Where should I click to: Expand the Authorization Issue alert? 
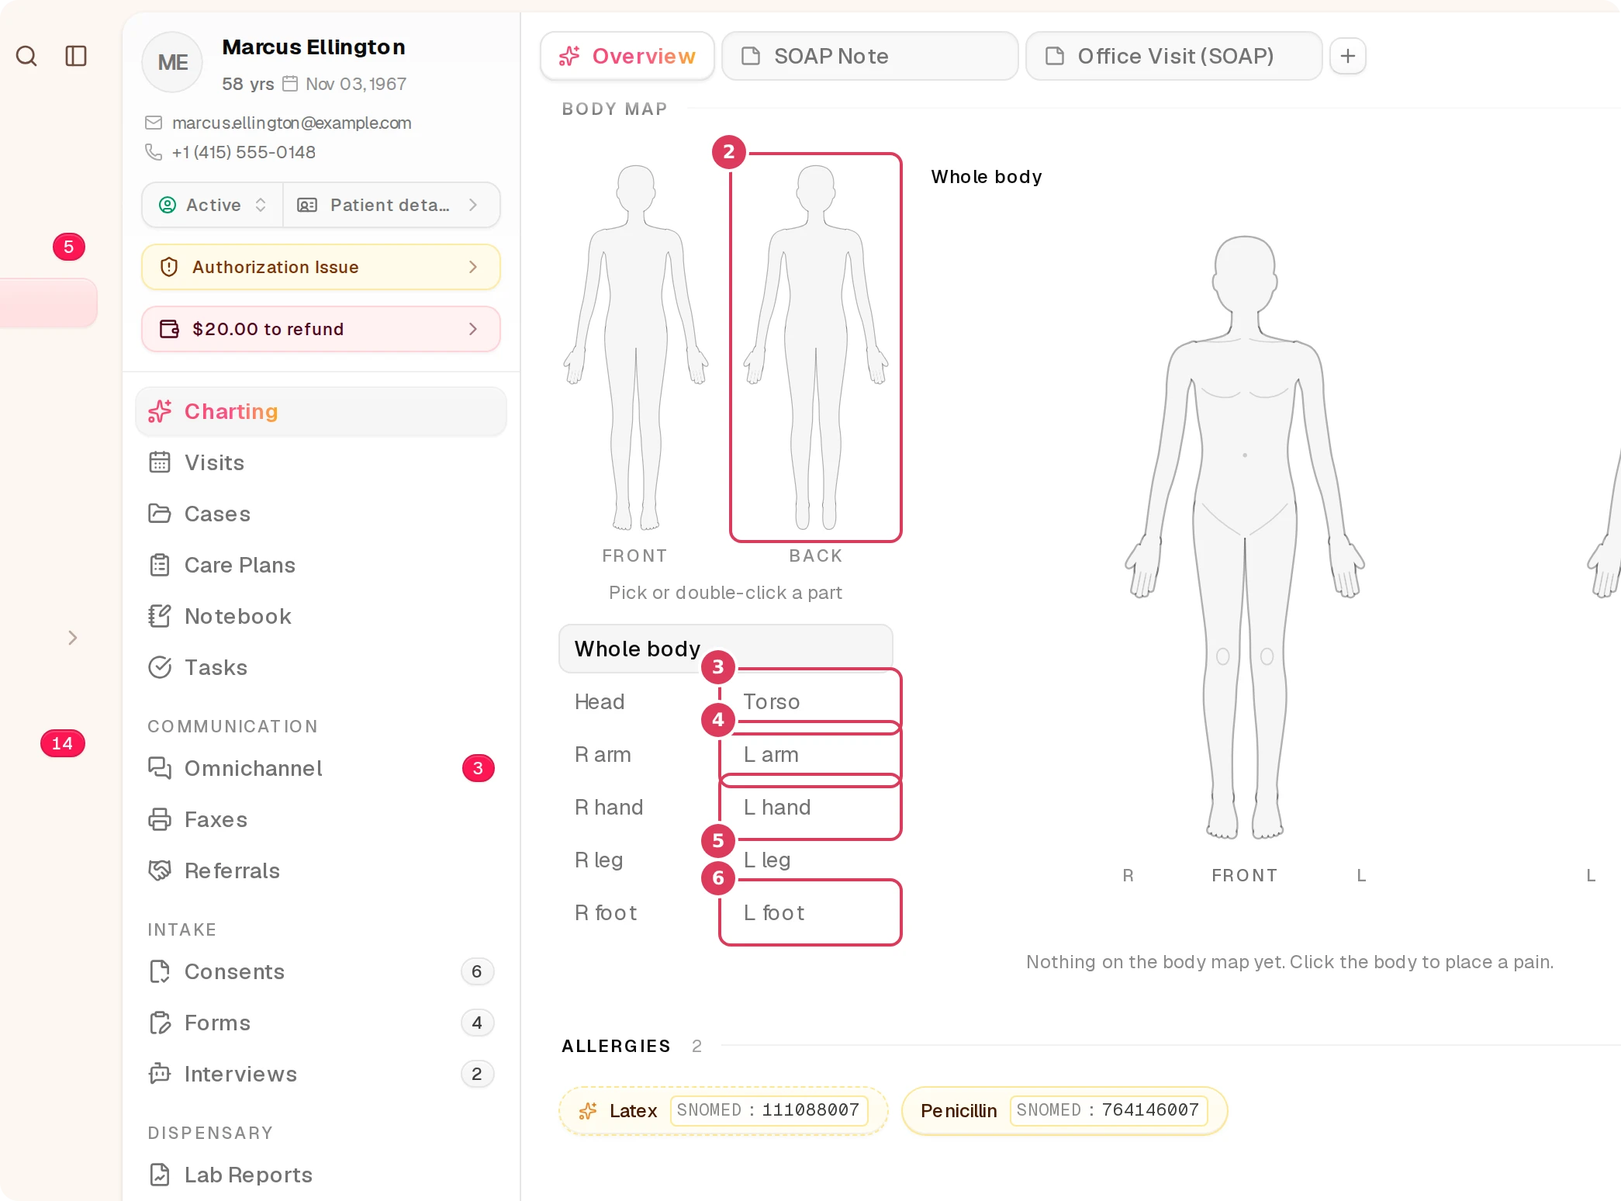coord(321,267)
